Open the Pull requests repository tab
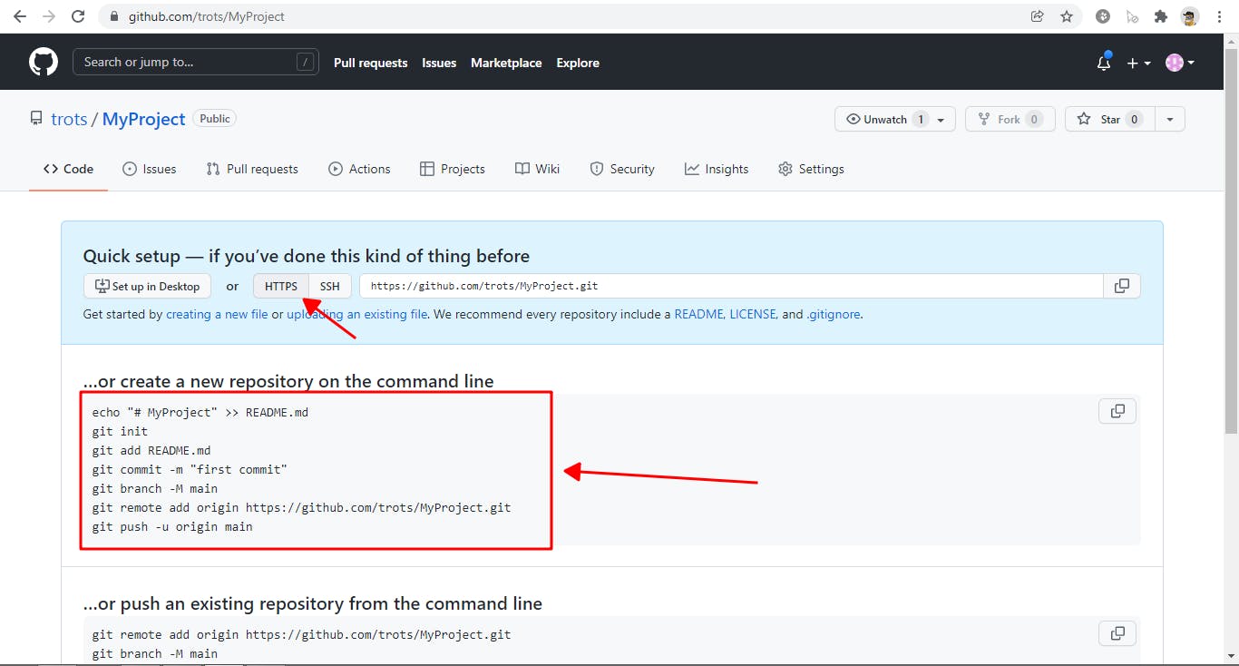This screenshot has width=1239, height=666. [x=252, y=169]
